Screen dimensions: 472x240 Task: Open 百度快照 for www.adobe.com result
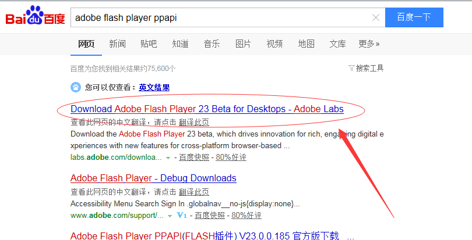[x=210, y=216]
